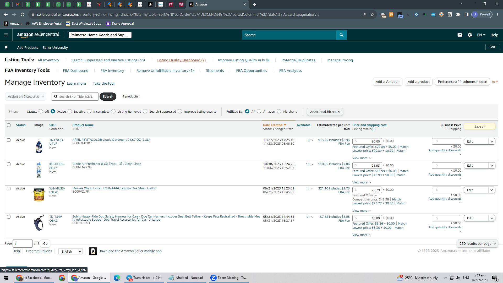Click the Amazon Seller Central logo
The width and height of the screenshot is (503, 283).
point(38,35)
